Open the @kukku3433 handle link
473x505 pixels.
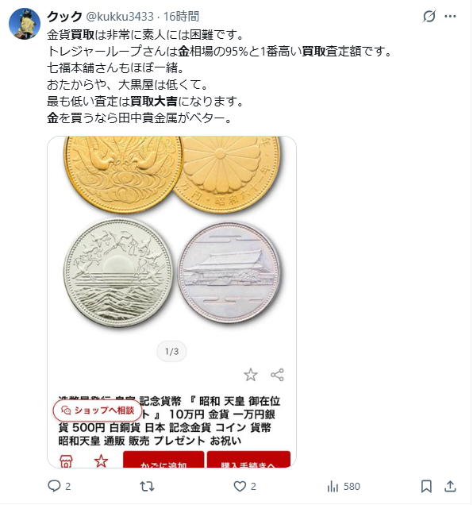click(120, 16)
